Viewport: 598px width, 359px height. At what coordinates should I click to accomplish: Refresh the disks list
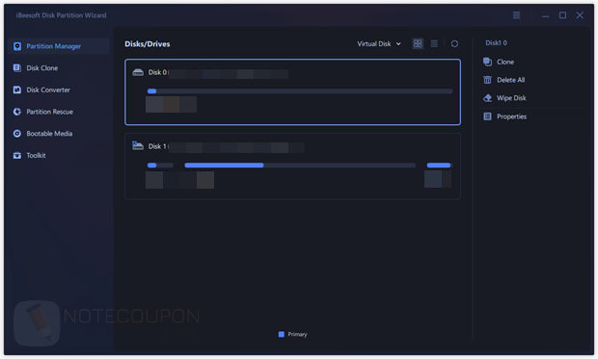[454, 43]
